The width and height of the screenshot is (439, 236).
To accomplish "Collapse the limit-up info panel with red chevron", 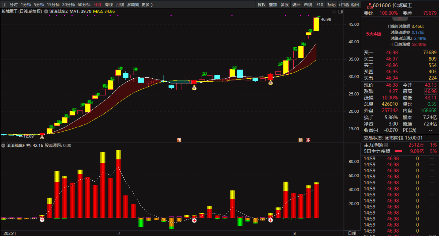I will coord(400,19).
